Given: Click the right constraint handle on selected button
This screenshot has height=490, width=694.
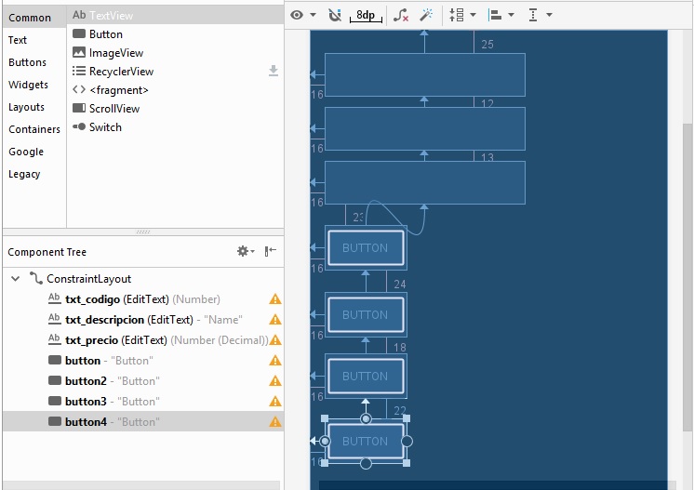Looking at the screenshot, I should tap(407, 441).
